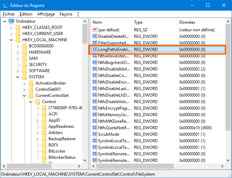Open the Affichage menu
Image resolution: width=232 pixels, height=178 pixels.
pos(46,14)
